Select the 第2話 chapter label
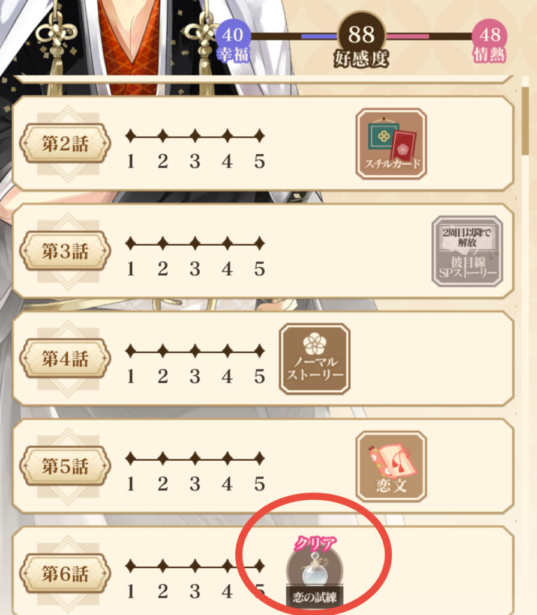Screen dimensions: 537x615 click(65, 144)
